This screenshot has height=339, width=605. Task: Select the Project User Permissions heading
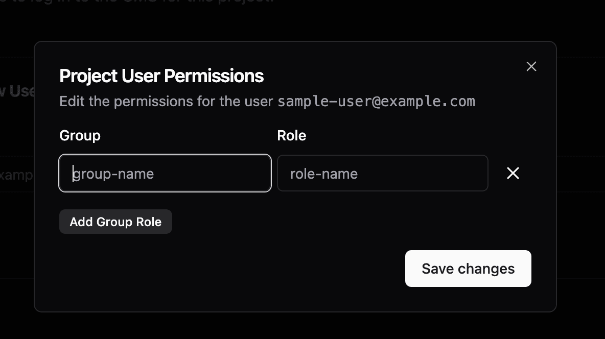(161, 76)
